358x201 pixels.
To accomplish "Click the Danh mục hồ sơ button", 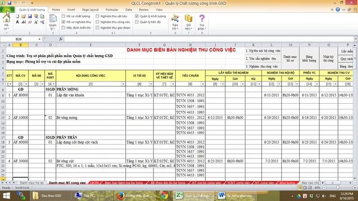I will click(x=290, y=59).
